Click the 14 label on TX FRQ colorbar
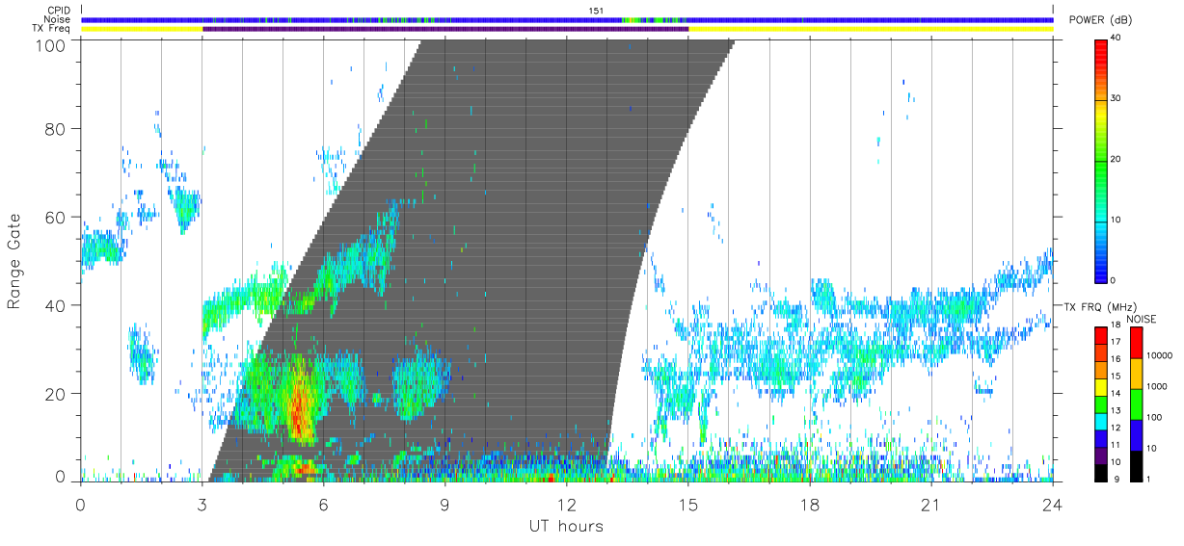Image resolution: width=1184 pixels, height=546 pixels. [x=1117, y=394]
